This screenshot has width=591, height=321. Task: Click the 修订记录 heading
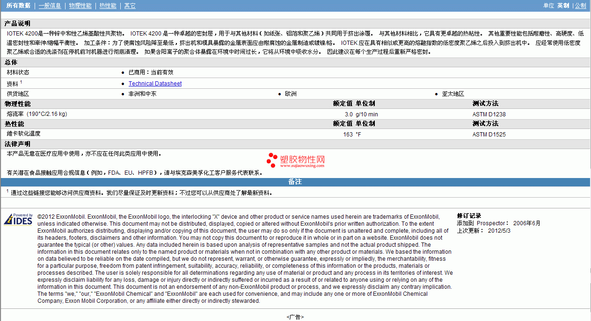click(x=469, y=216)
